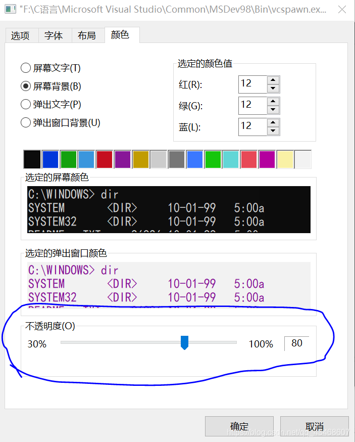Select the 屏幕文字(T) radio button
The height and width of the screenshot is (442, 355).
[50, 68]
